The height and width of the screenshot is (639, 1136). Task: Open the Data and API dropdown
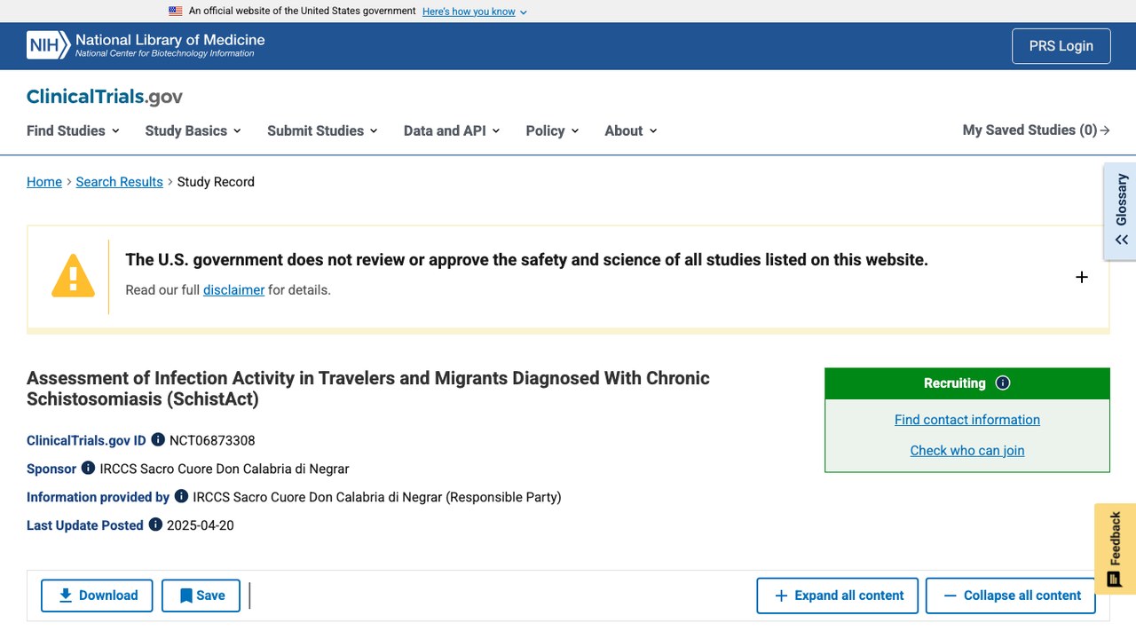pyautogui.click(x=452, y=130)
